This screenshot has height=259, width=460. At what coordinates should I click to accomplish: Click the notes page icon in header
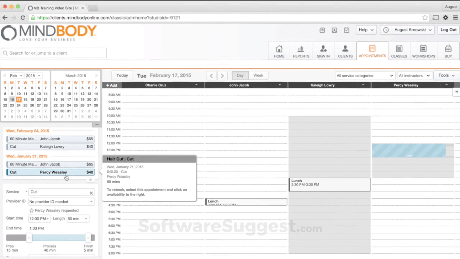[x=322, y=30]
